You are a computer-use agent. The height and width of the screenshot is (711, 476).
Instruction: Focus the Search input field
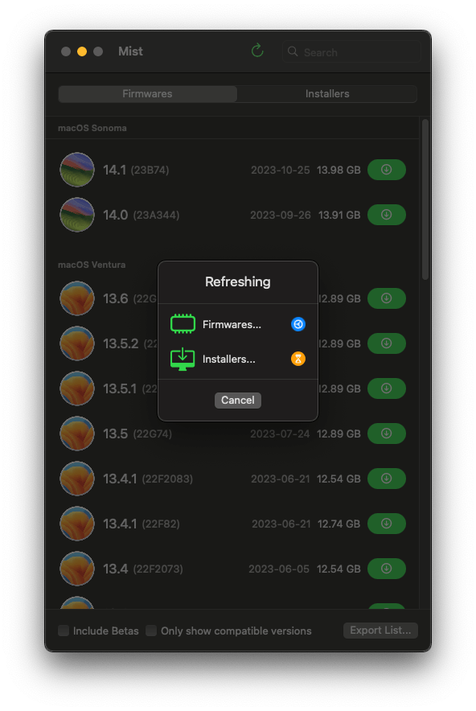coord(351,51)
